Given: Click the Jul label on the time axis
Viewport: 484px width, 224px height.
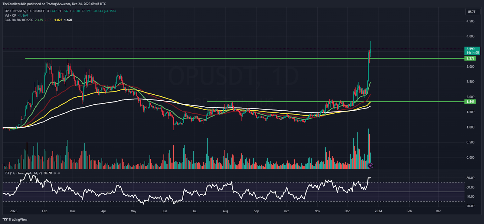Looking at the screenshot, I should click(195, 211).
